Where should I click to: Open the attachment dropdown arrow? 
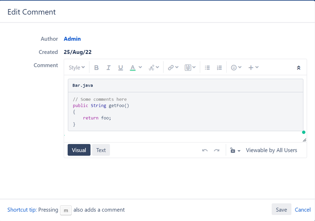(194, 67)
